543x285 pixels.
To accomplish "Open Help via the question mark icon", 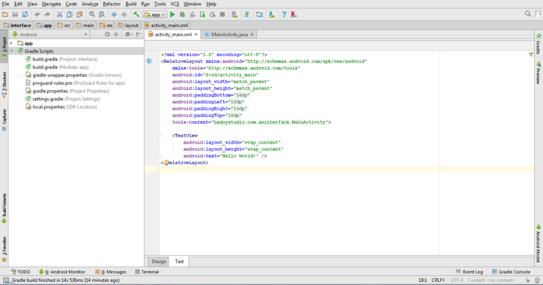I will point(284,14).
